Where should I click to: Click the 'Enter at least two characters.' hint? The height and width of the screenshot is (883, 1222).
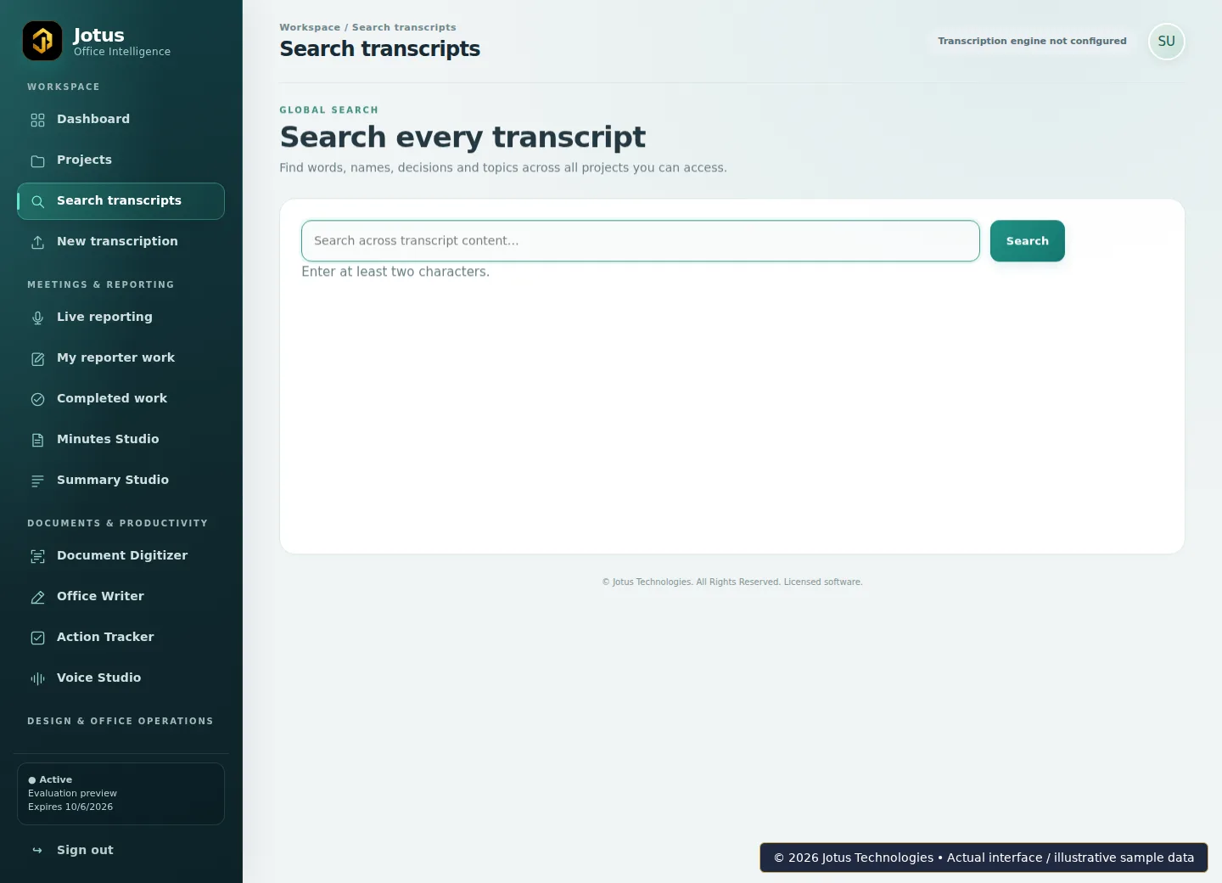[395, 272]
